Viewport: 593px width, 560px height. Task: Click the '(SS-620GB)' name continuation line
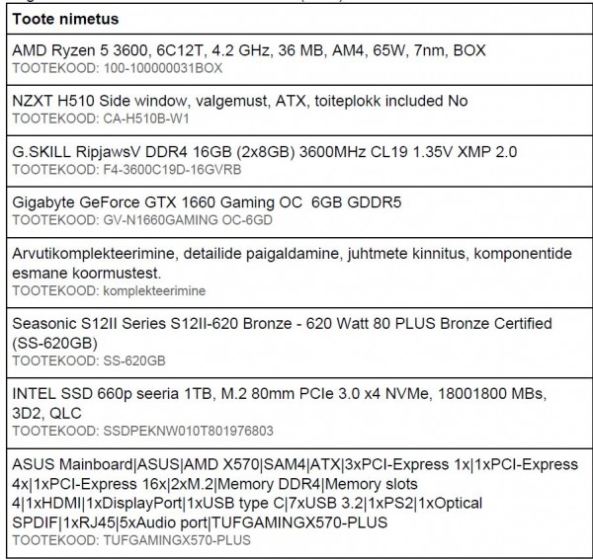[54, 343]
